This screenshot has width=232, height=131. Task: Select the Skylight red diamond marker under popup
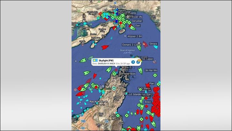click(x=116, y=70)
